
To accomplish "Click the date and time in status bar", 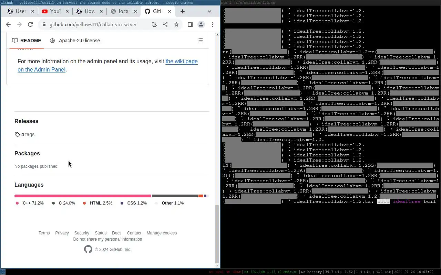I will (413, 272).
